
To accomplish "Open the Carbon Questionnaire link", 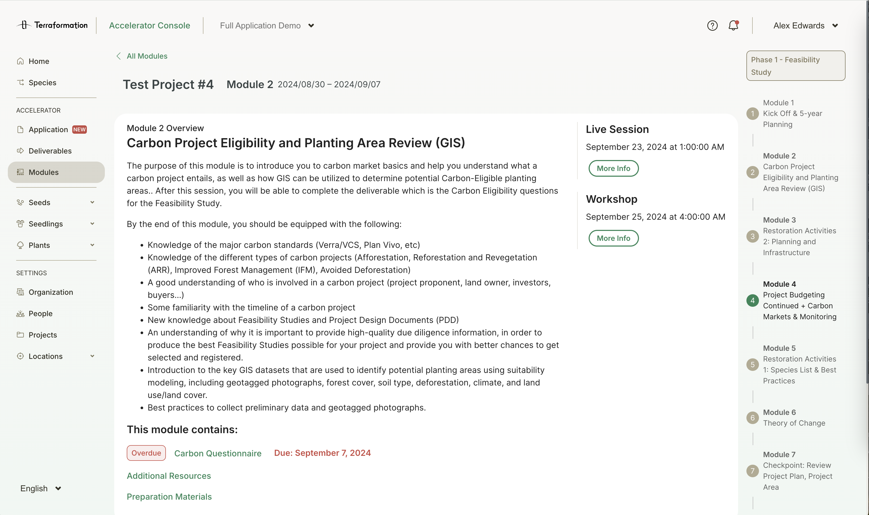I will pyautogui.click(x=218, y=453).
